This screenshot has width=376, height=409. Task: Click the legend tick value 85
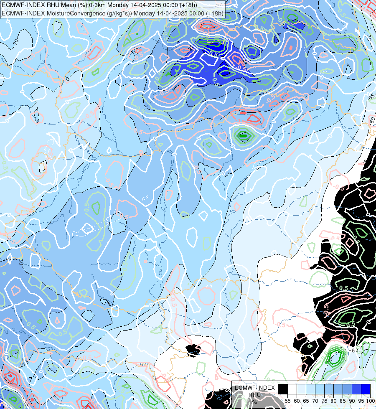coord(343,401)
